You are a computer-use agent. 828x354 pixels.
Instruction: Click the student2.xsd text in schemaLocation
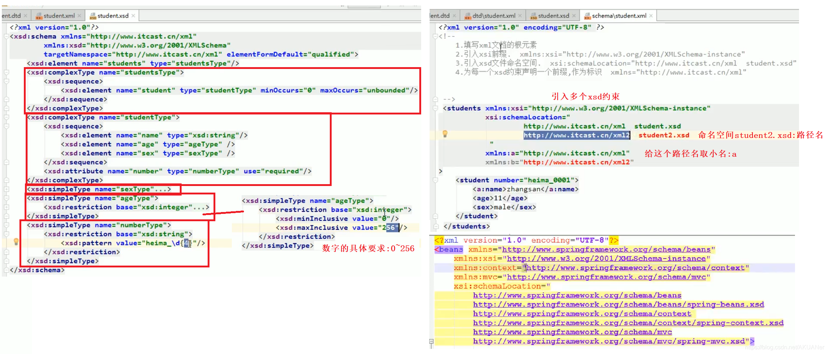[664, 135]
